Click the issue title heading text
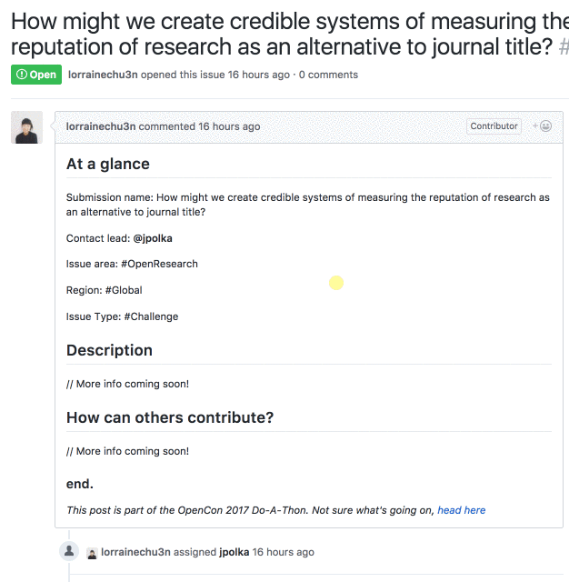 (290, 34)
